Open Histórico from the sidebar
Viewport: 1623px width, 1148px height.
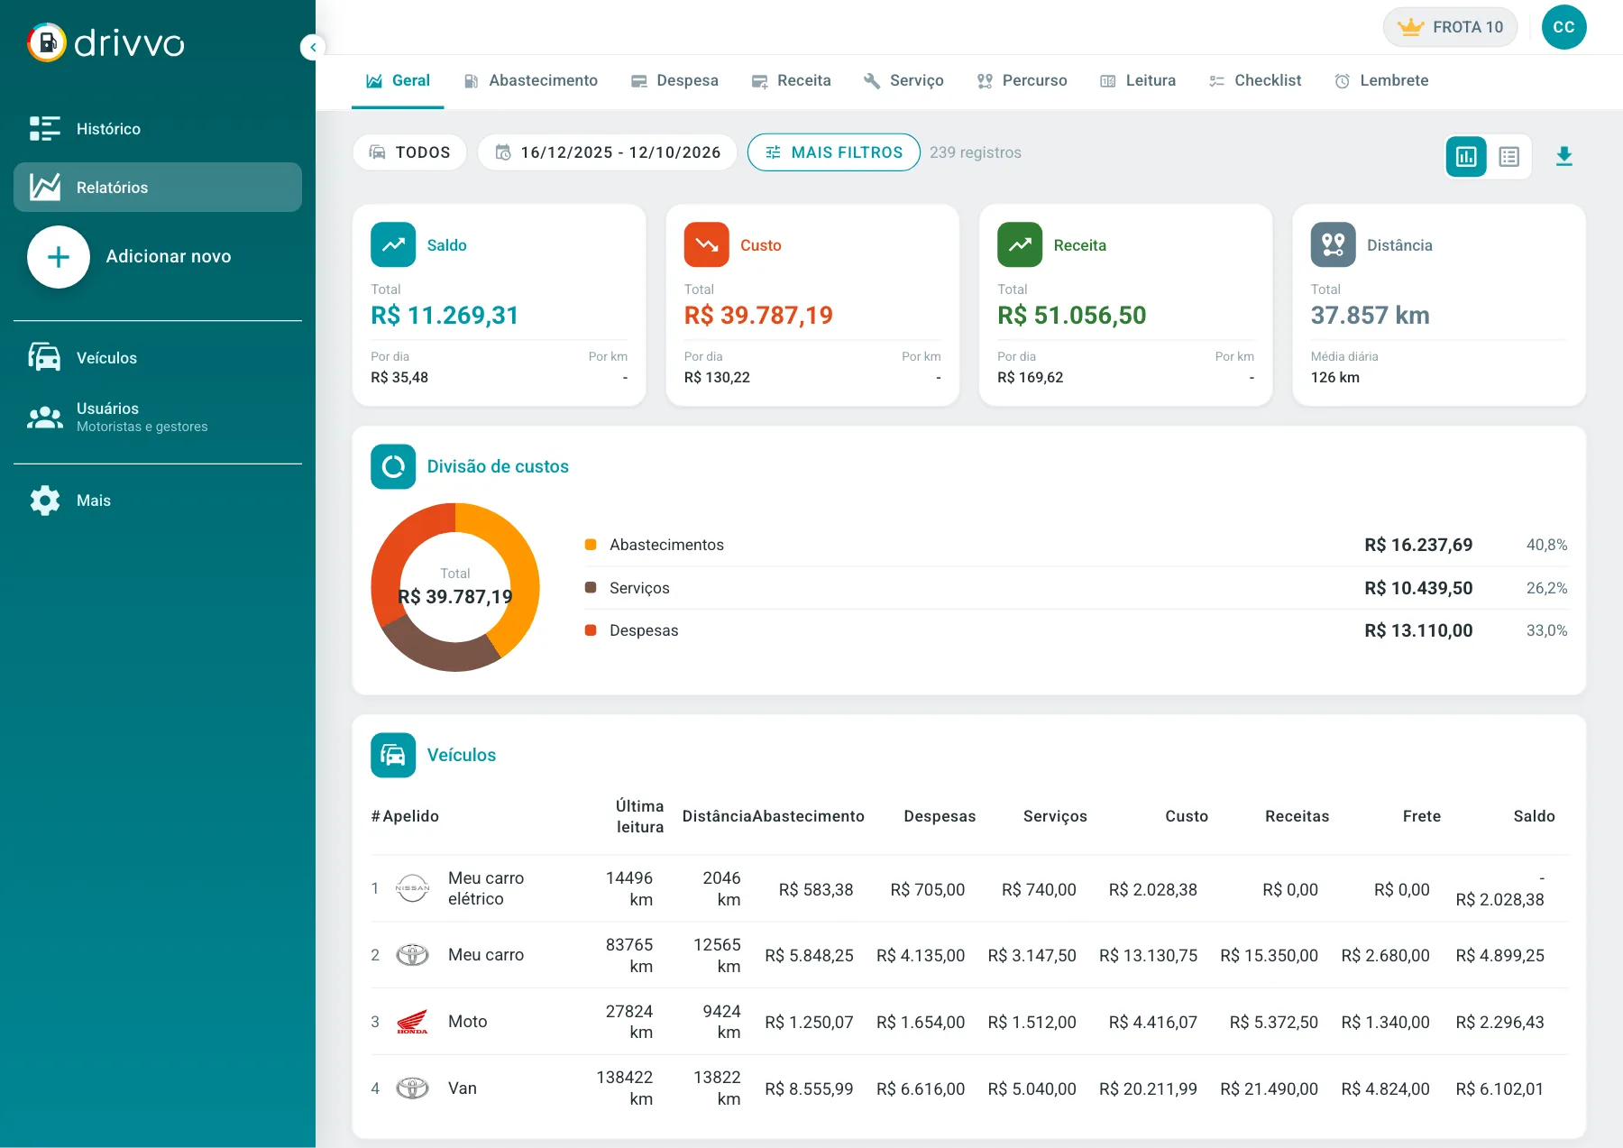tap(158, 129)
